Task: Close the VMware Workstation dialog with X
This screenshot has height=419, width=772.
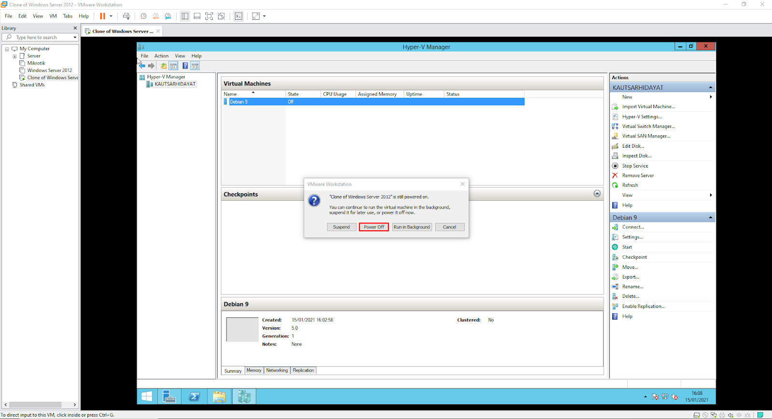Action: [463, 184]
